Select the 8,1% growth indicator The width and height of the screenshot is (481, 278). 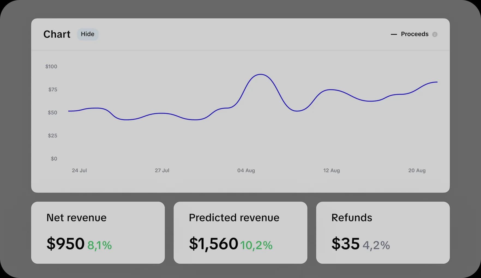(100, 245)
